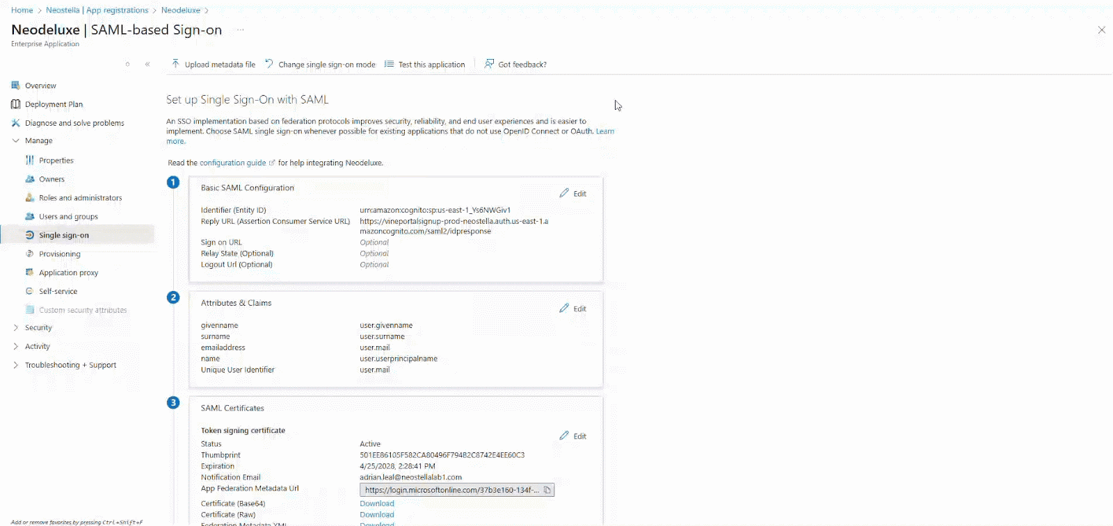1113x526 pixels.
Task: Expand the Activity section
Action: (x=15, y=346)
